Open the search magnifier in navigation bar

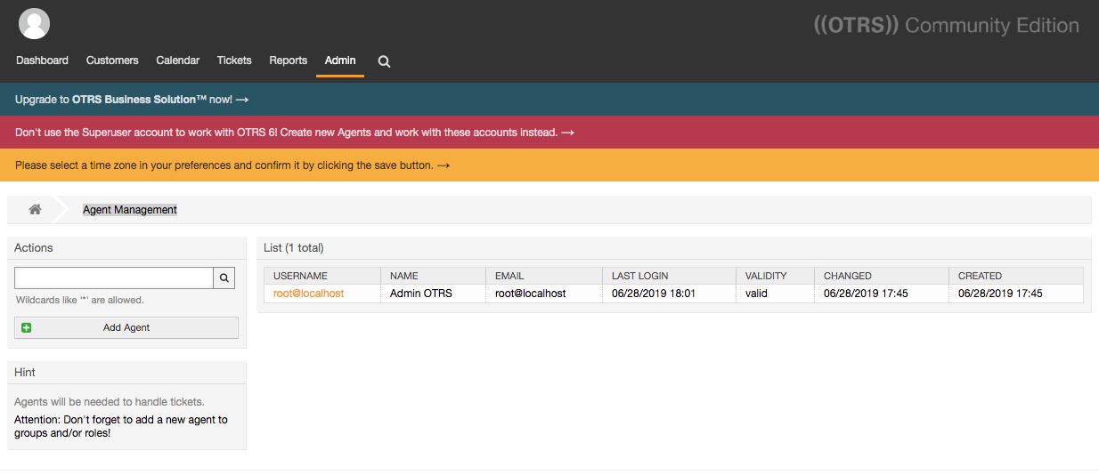pyautogui.click(x=384, y=61)
